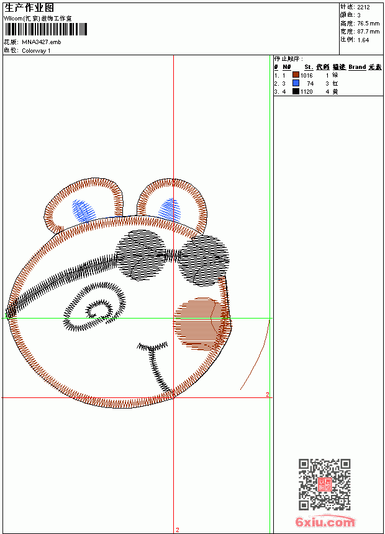Select stitch count 1016 in the brown row
This screenshot has width=385, height=534.
pyautogui.click(x=307, y=76)
